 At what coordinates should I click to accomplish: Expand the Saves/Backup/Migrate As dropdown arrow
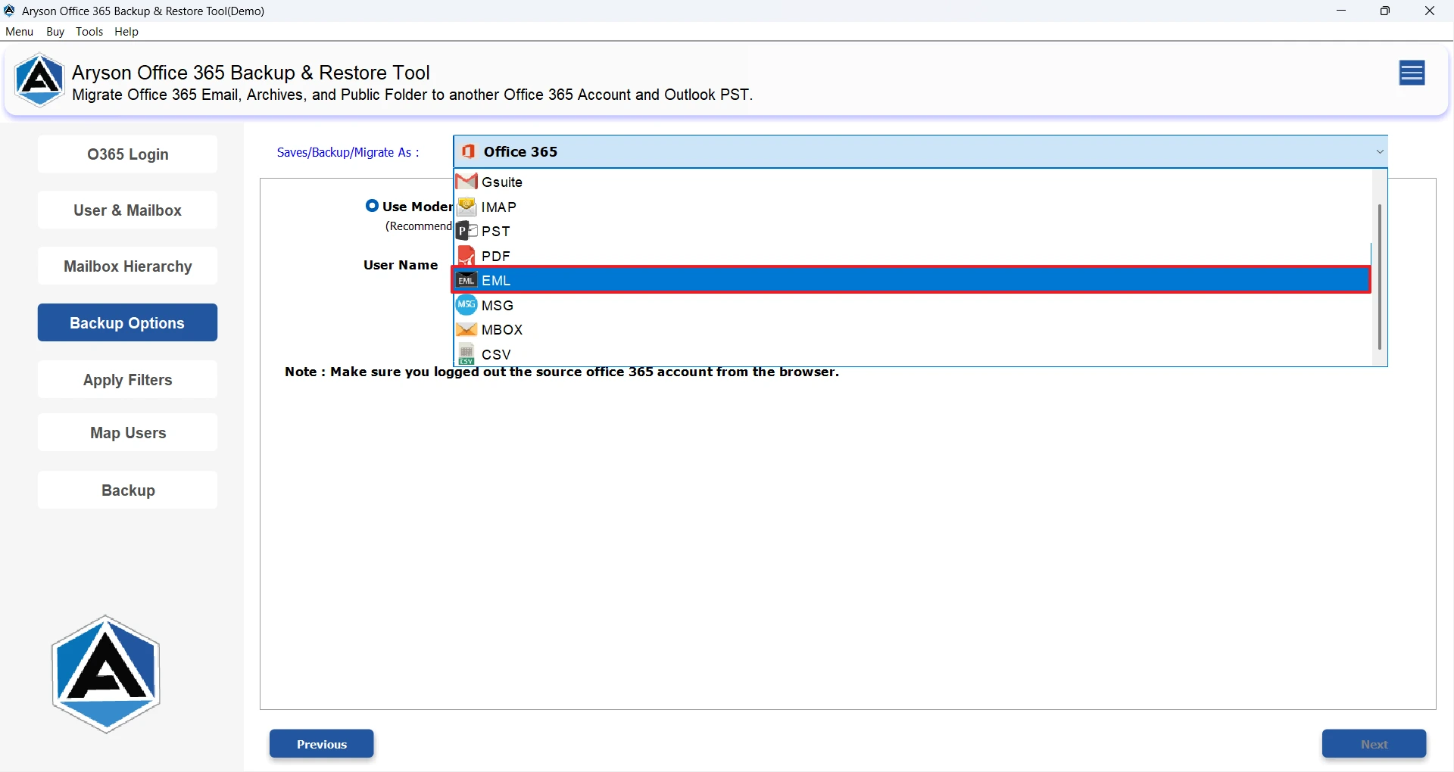click(1380, 152)
